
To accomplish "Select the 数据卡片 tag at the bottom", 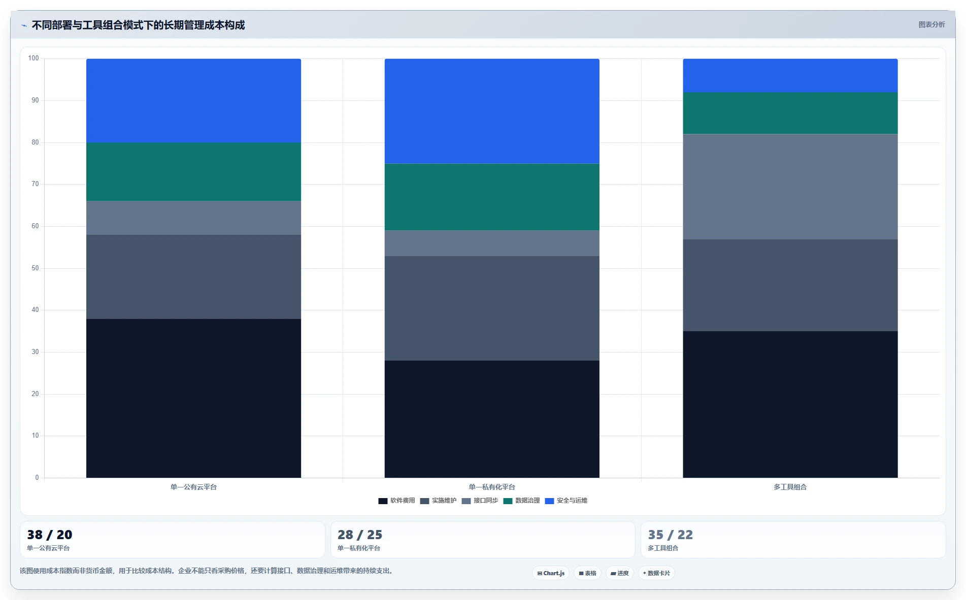I will tap(656, 573).
